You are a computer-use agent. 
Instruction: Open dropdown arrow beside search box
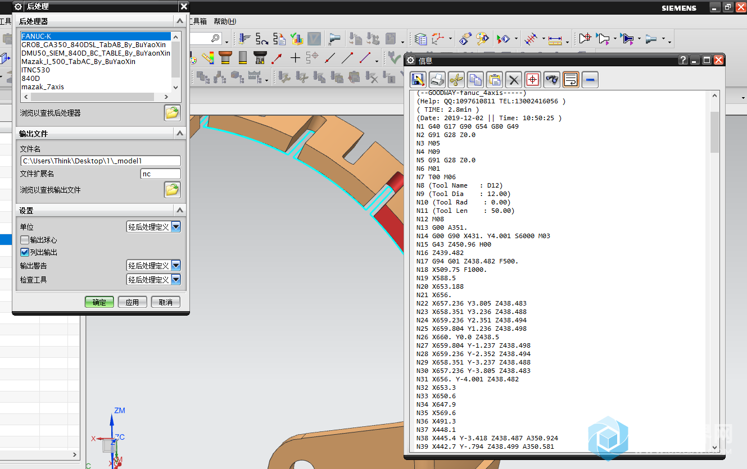227,42
